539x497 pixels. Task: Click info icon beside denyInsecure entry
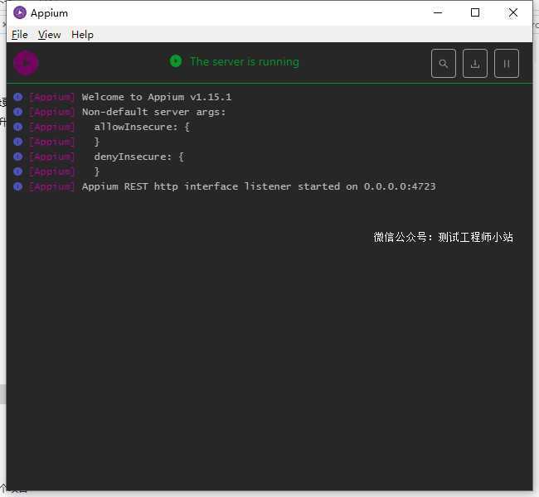[x=18, y=157]
